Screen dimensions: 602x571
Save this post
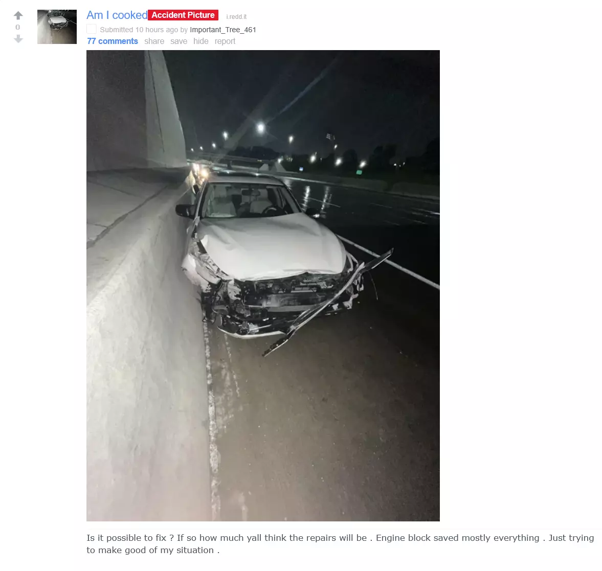pos(179,41)
